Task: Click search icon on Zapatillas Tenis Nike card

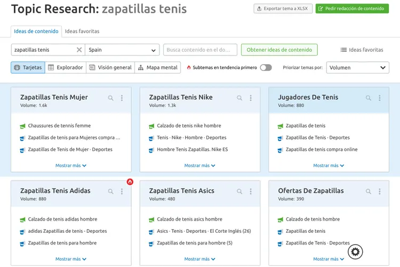Action: (239, 98)
